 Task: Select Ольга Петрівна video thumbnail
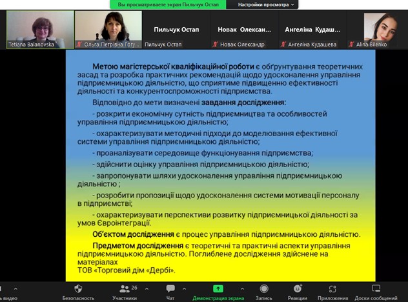(108, 30)
